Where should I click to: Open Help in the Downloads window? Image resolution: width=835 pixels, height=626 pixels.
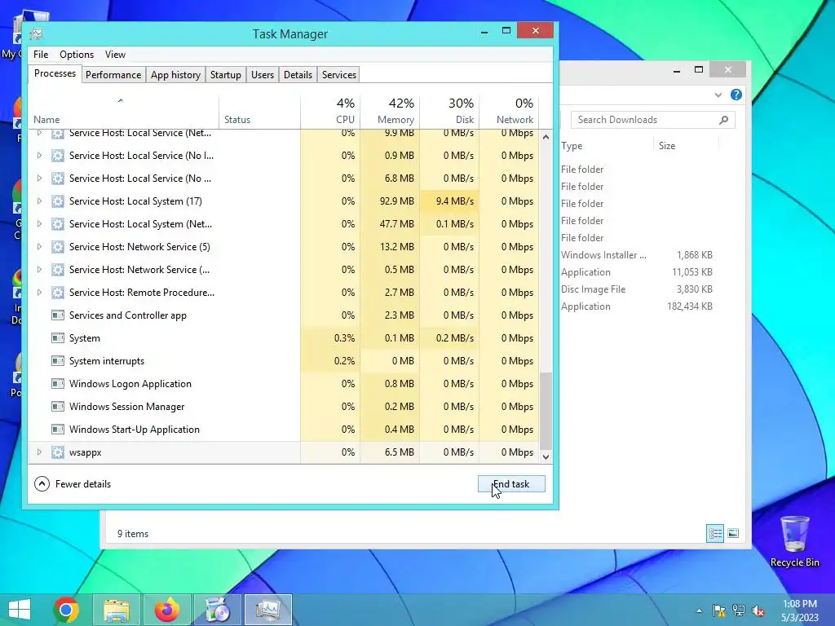point(736,95)
